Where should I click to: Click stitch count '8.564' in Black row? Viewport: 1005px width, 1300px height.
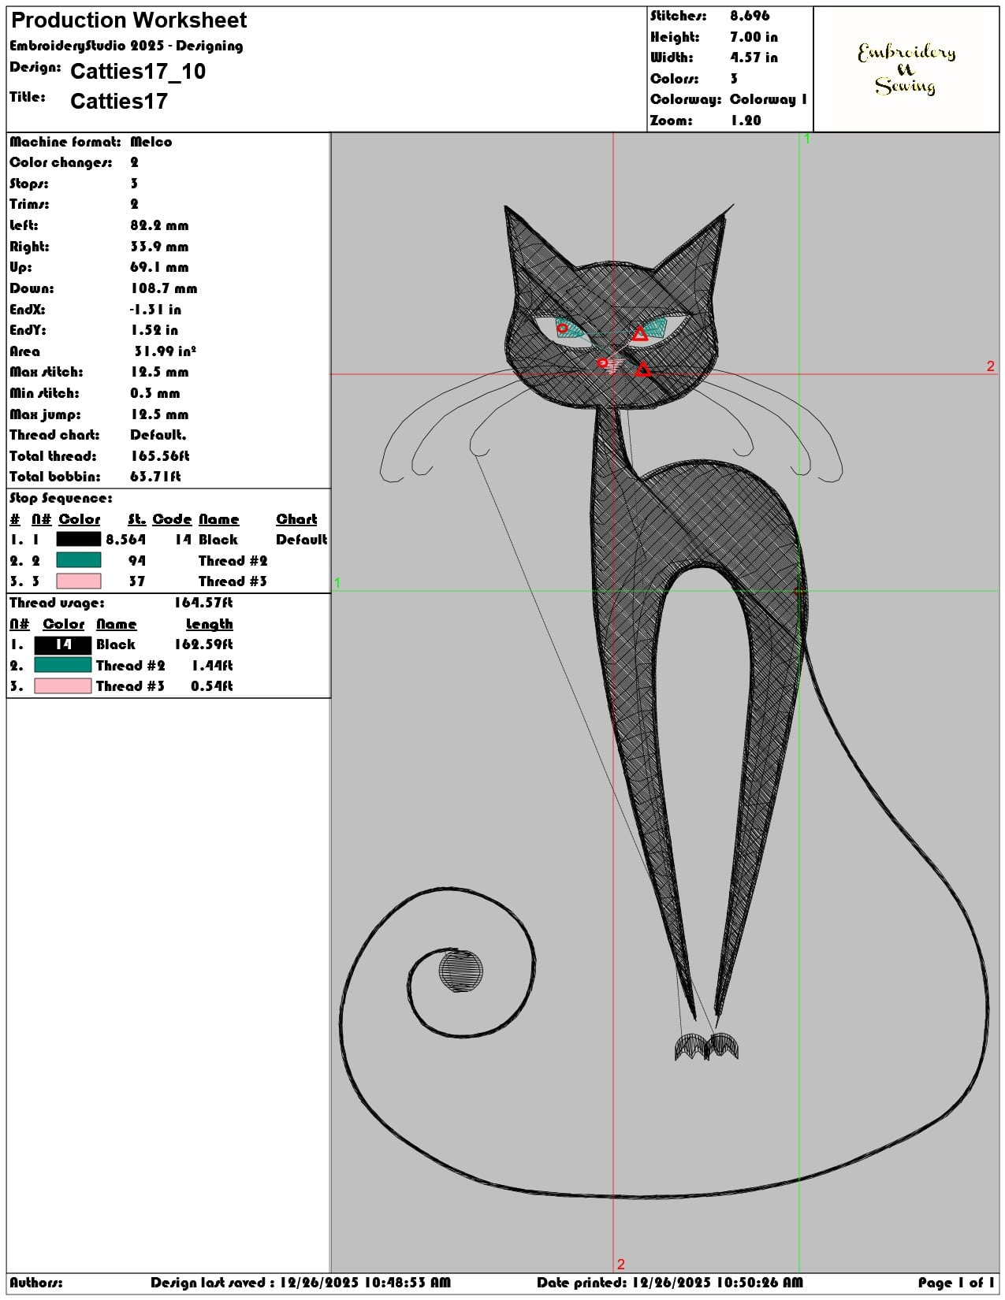click(126, 540)
